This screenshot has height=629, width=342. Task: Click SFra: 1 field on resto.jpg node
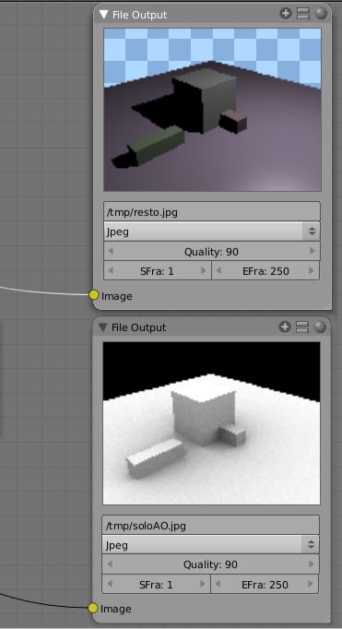[157, 271]
